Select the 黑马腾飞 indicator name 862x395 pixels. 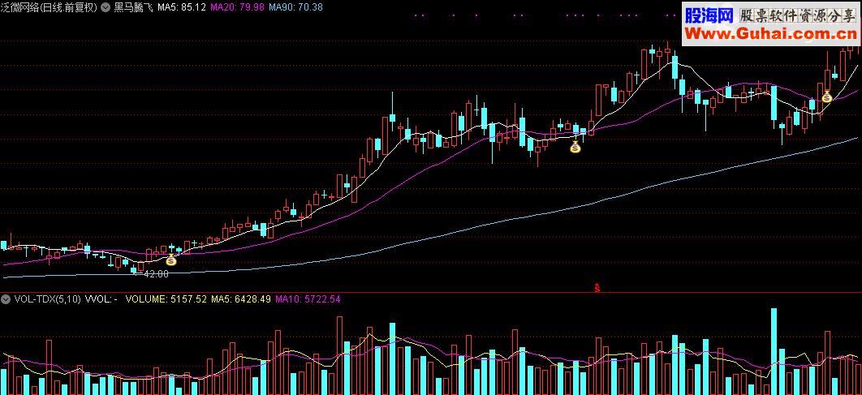click(x=133, y=7)
